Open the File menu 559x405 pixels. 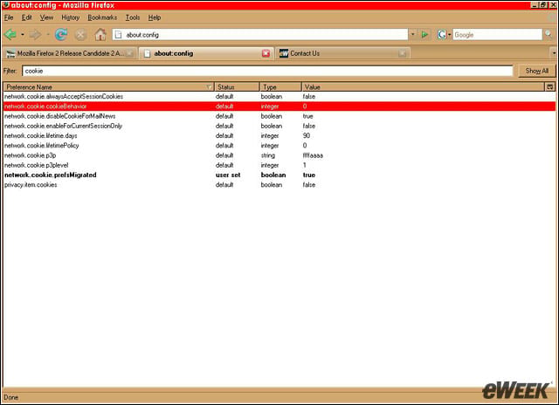coord(9,17)
